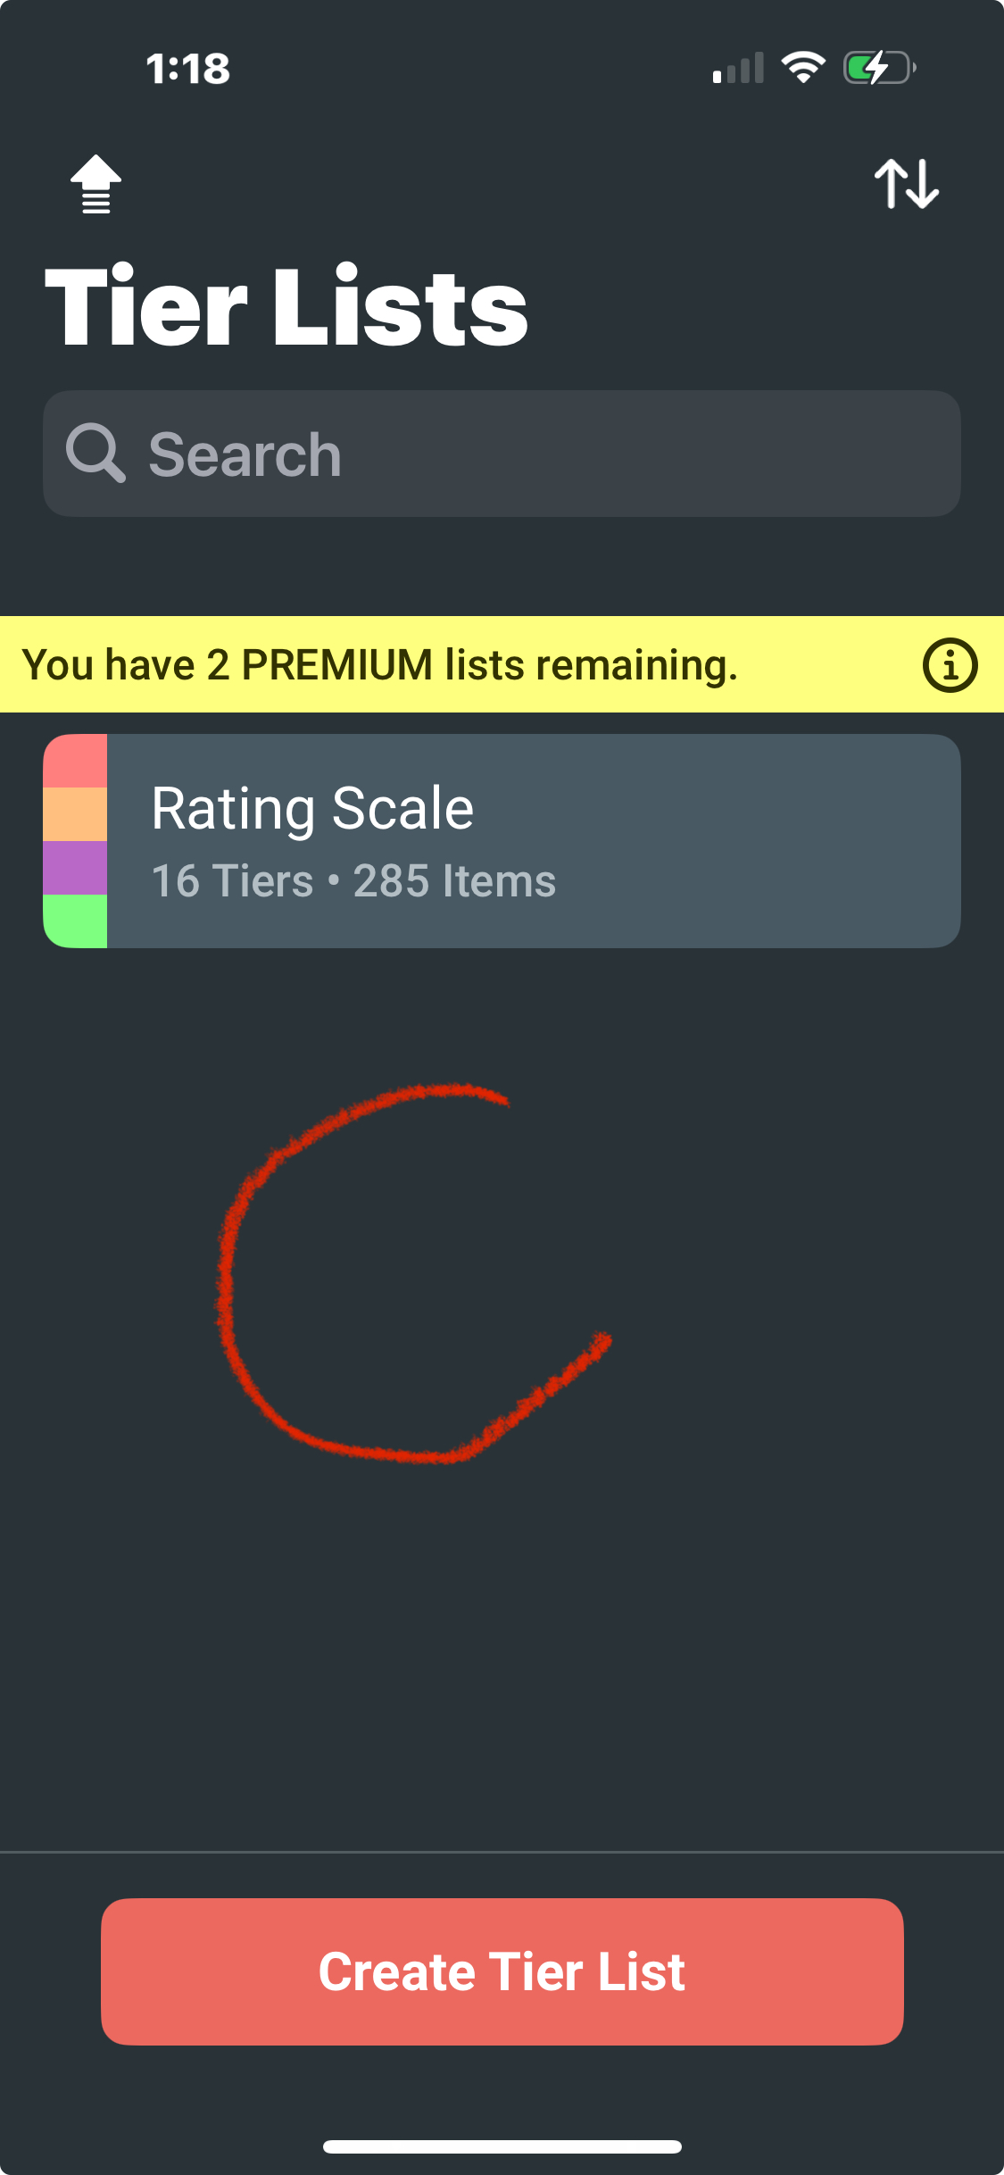
Task: Tap the Wi-Fi status icon
Action: click(803, 68)
